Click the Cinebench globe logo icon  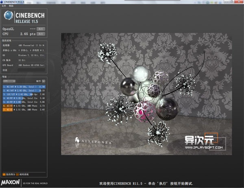(9, 15)
